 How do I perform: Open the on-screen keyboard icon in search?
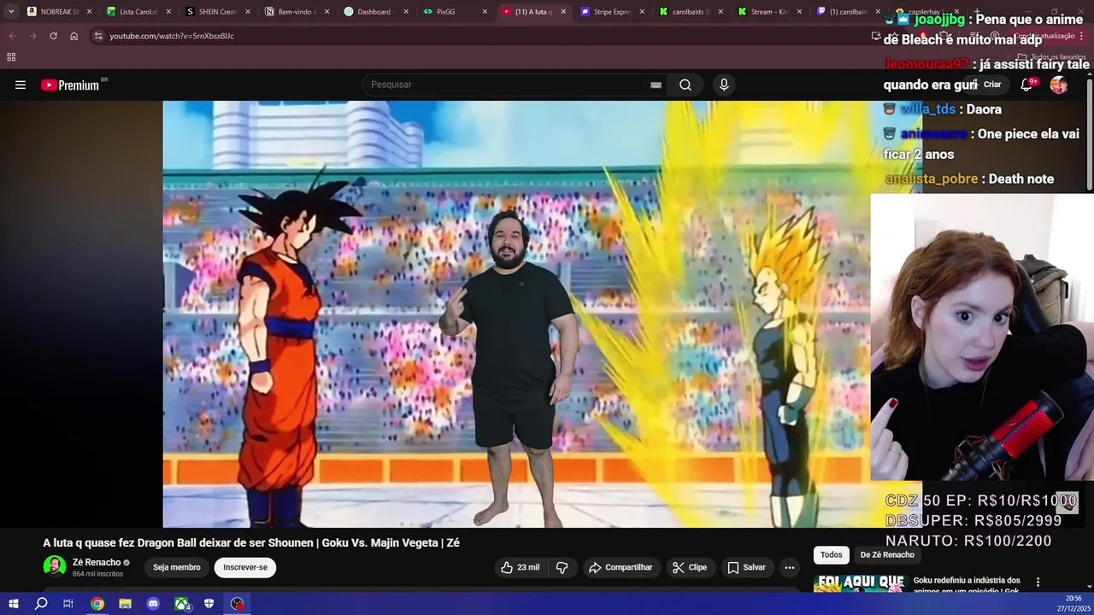tap(656, 85)
